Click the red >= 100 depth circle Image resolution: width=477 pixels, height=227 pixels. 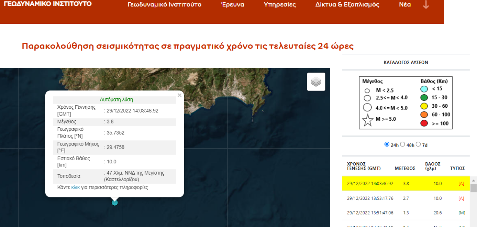tap(424, 123)
